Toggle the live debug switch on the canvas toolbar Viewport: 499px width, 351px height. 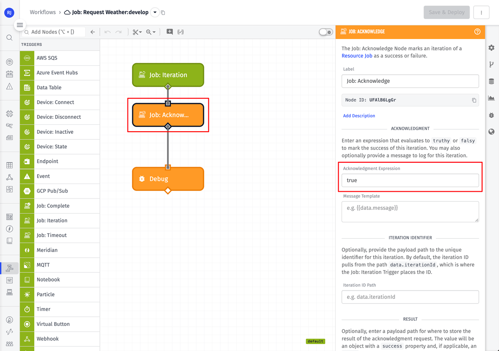[x=326, y=32]
